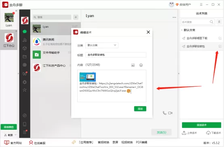Click the green 添加 button in dialog

point(140,109)
